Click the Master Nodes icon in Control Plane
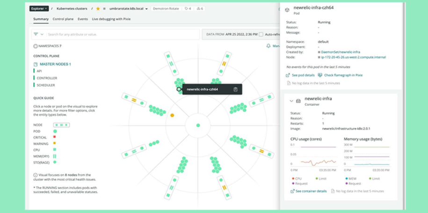 pos(36,64)
